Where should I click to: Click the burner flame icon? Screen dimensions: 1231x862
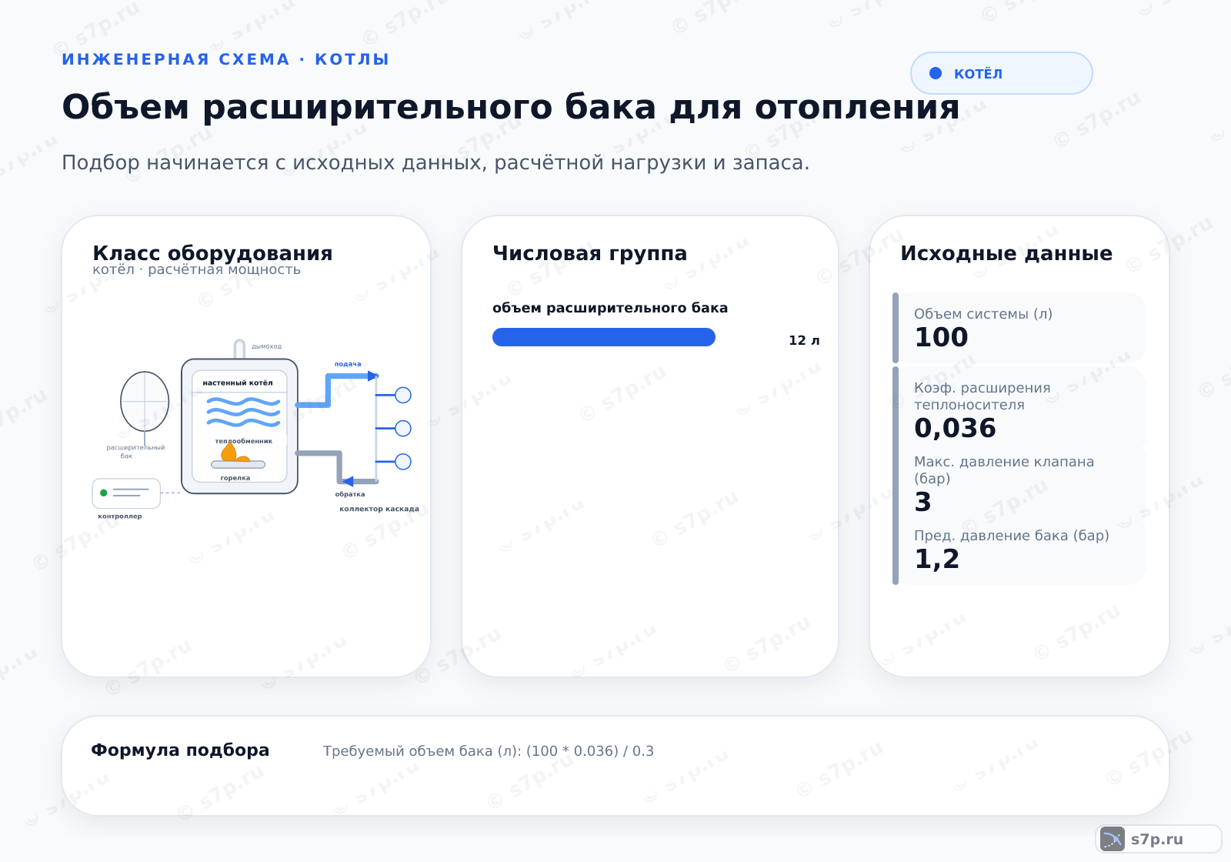pos(235,453)
